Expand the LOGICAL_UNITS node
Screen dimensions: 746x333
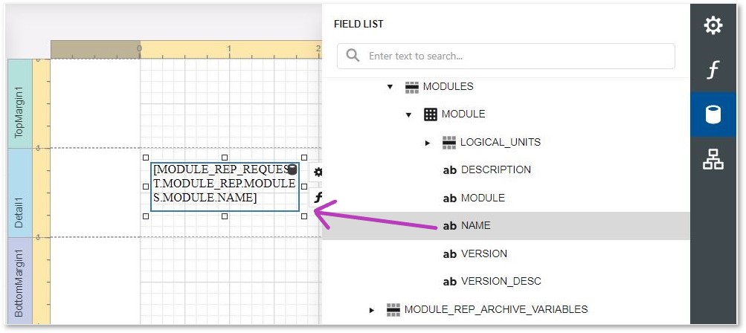click(x=427, y=142)
